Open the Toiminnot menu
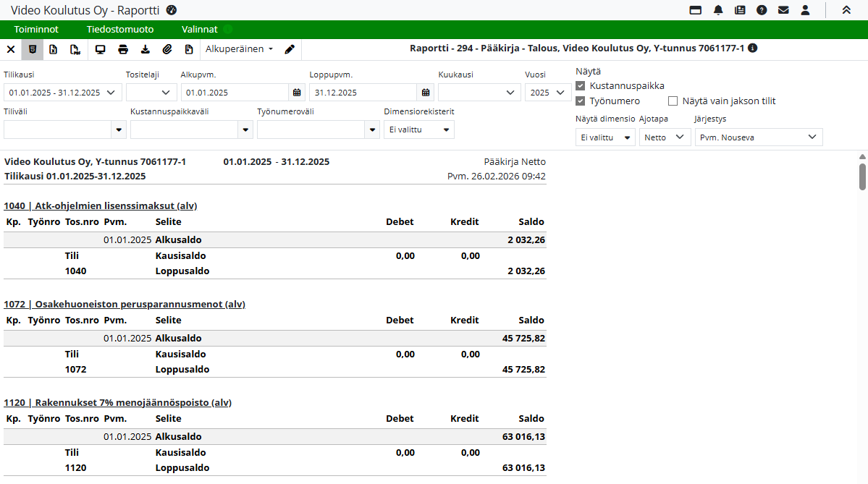Screen dimensions: 868x484 coord(36,30)
